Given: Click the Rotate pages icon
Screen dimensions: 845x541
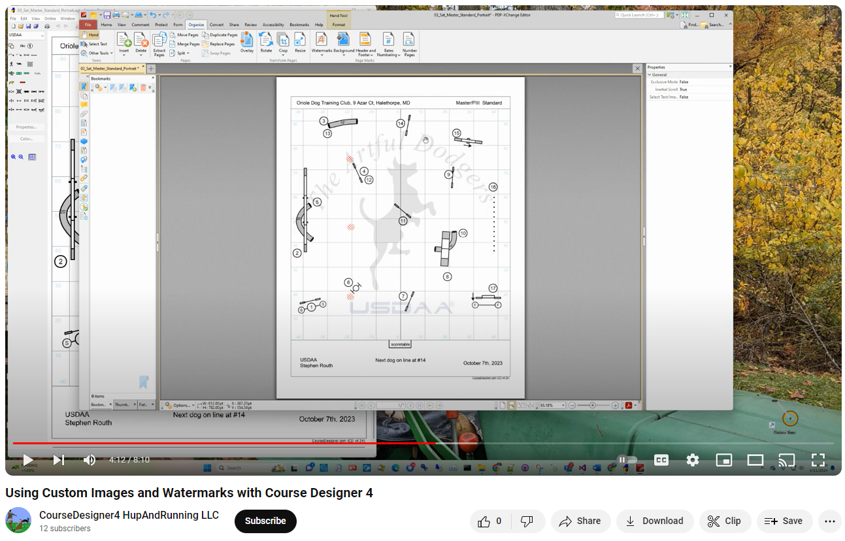Looking at the screenshot, I should point(266,43).
